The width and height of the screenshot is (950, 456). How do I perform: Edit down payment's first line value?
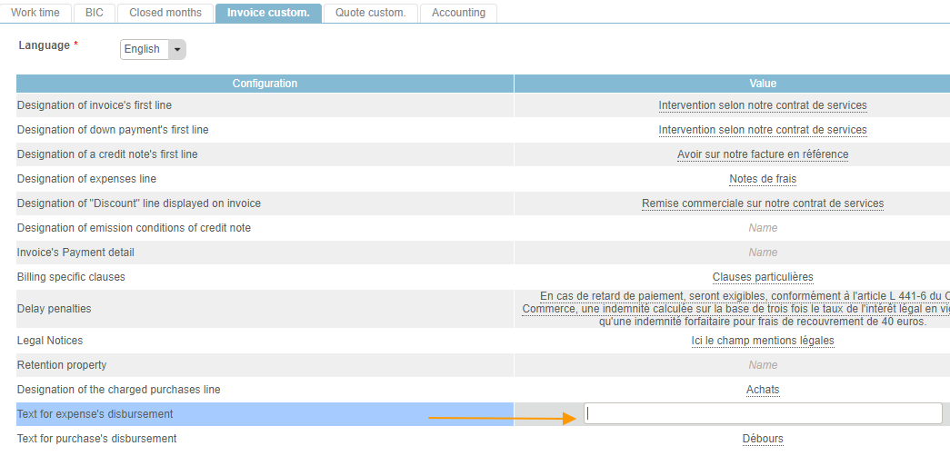762,130
